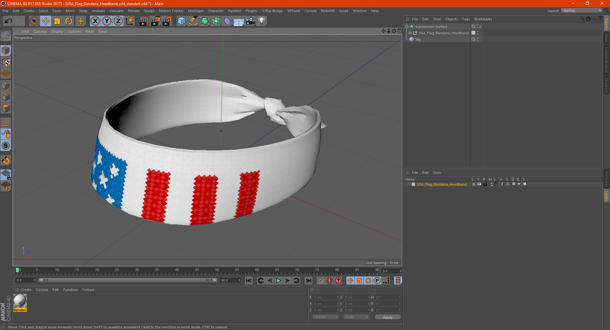Open the Content Browser side tab
The image size is (610, 330).
pyautogui.click(x=607, y=60)
